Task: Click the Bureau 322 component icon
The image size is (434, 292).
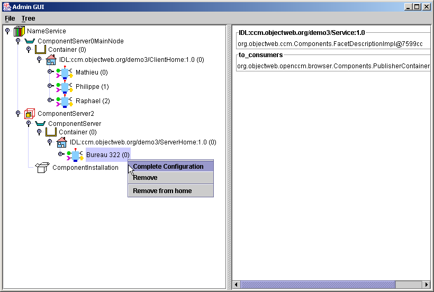Action: (75, 155)
